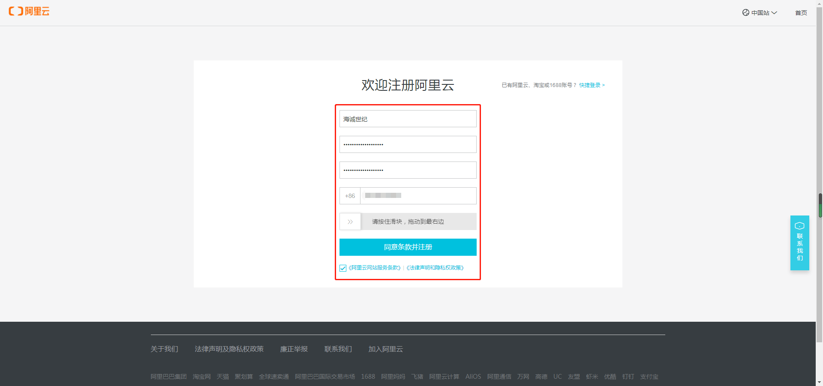Uncheck the terms agreement checkbox
Viewport: 823px width, 386px height.
[x=343, y=268]
